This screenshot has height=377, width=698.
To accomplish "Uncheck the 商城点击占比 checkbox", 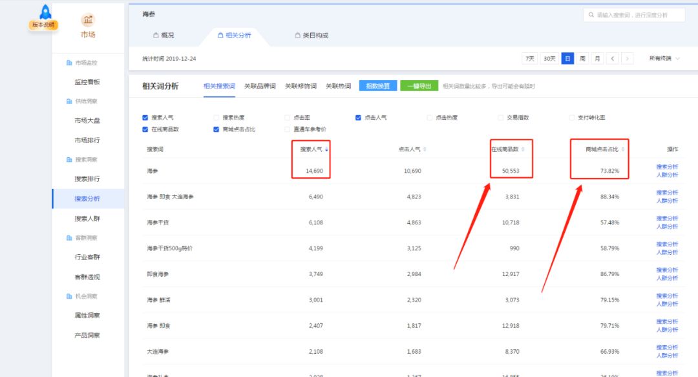I will pyautogui.click(x=217, y=129).
